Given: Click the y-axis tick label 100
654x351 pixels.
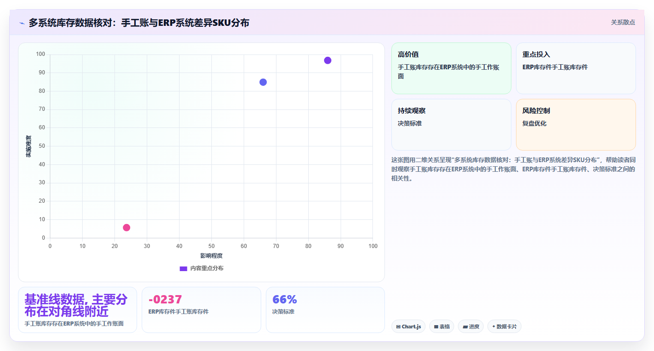Looking at the screenshot, I should (41, 54).
